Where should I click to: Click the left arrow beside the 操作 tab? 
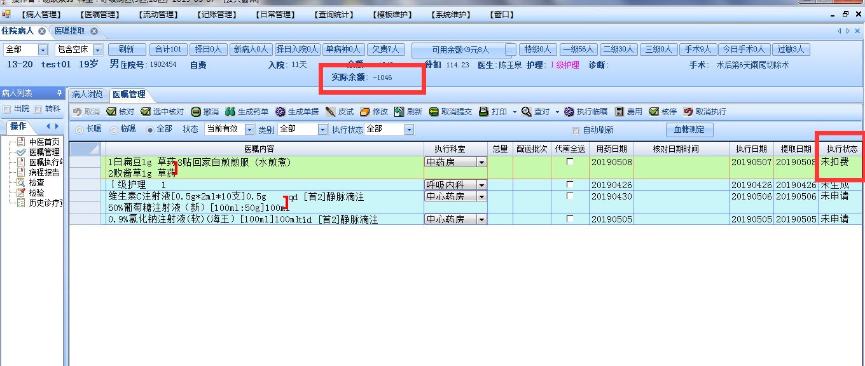coord(48,126)
